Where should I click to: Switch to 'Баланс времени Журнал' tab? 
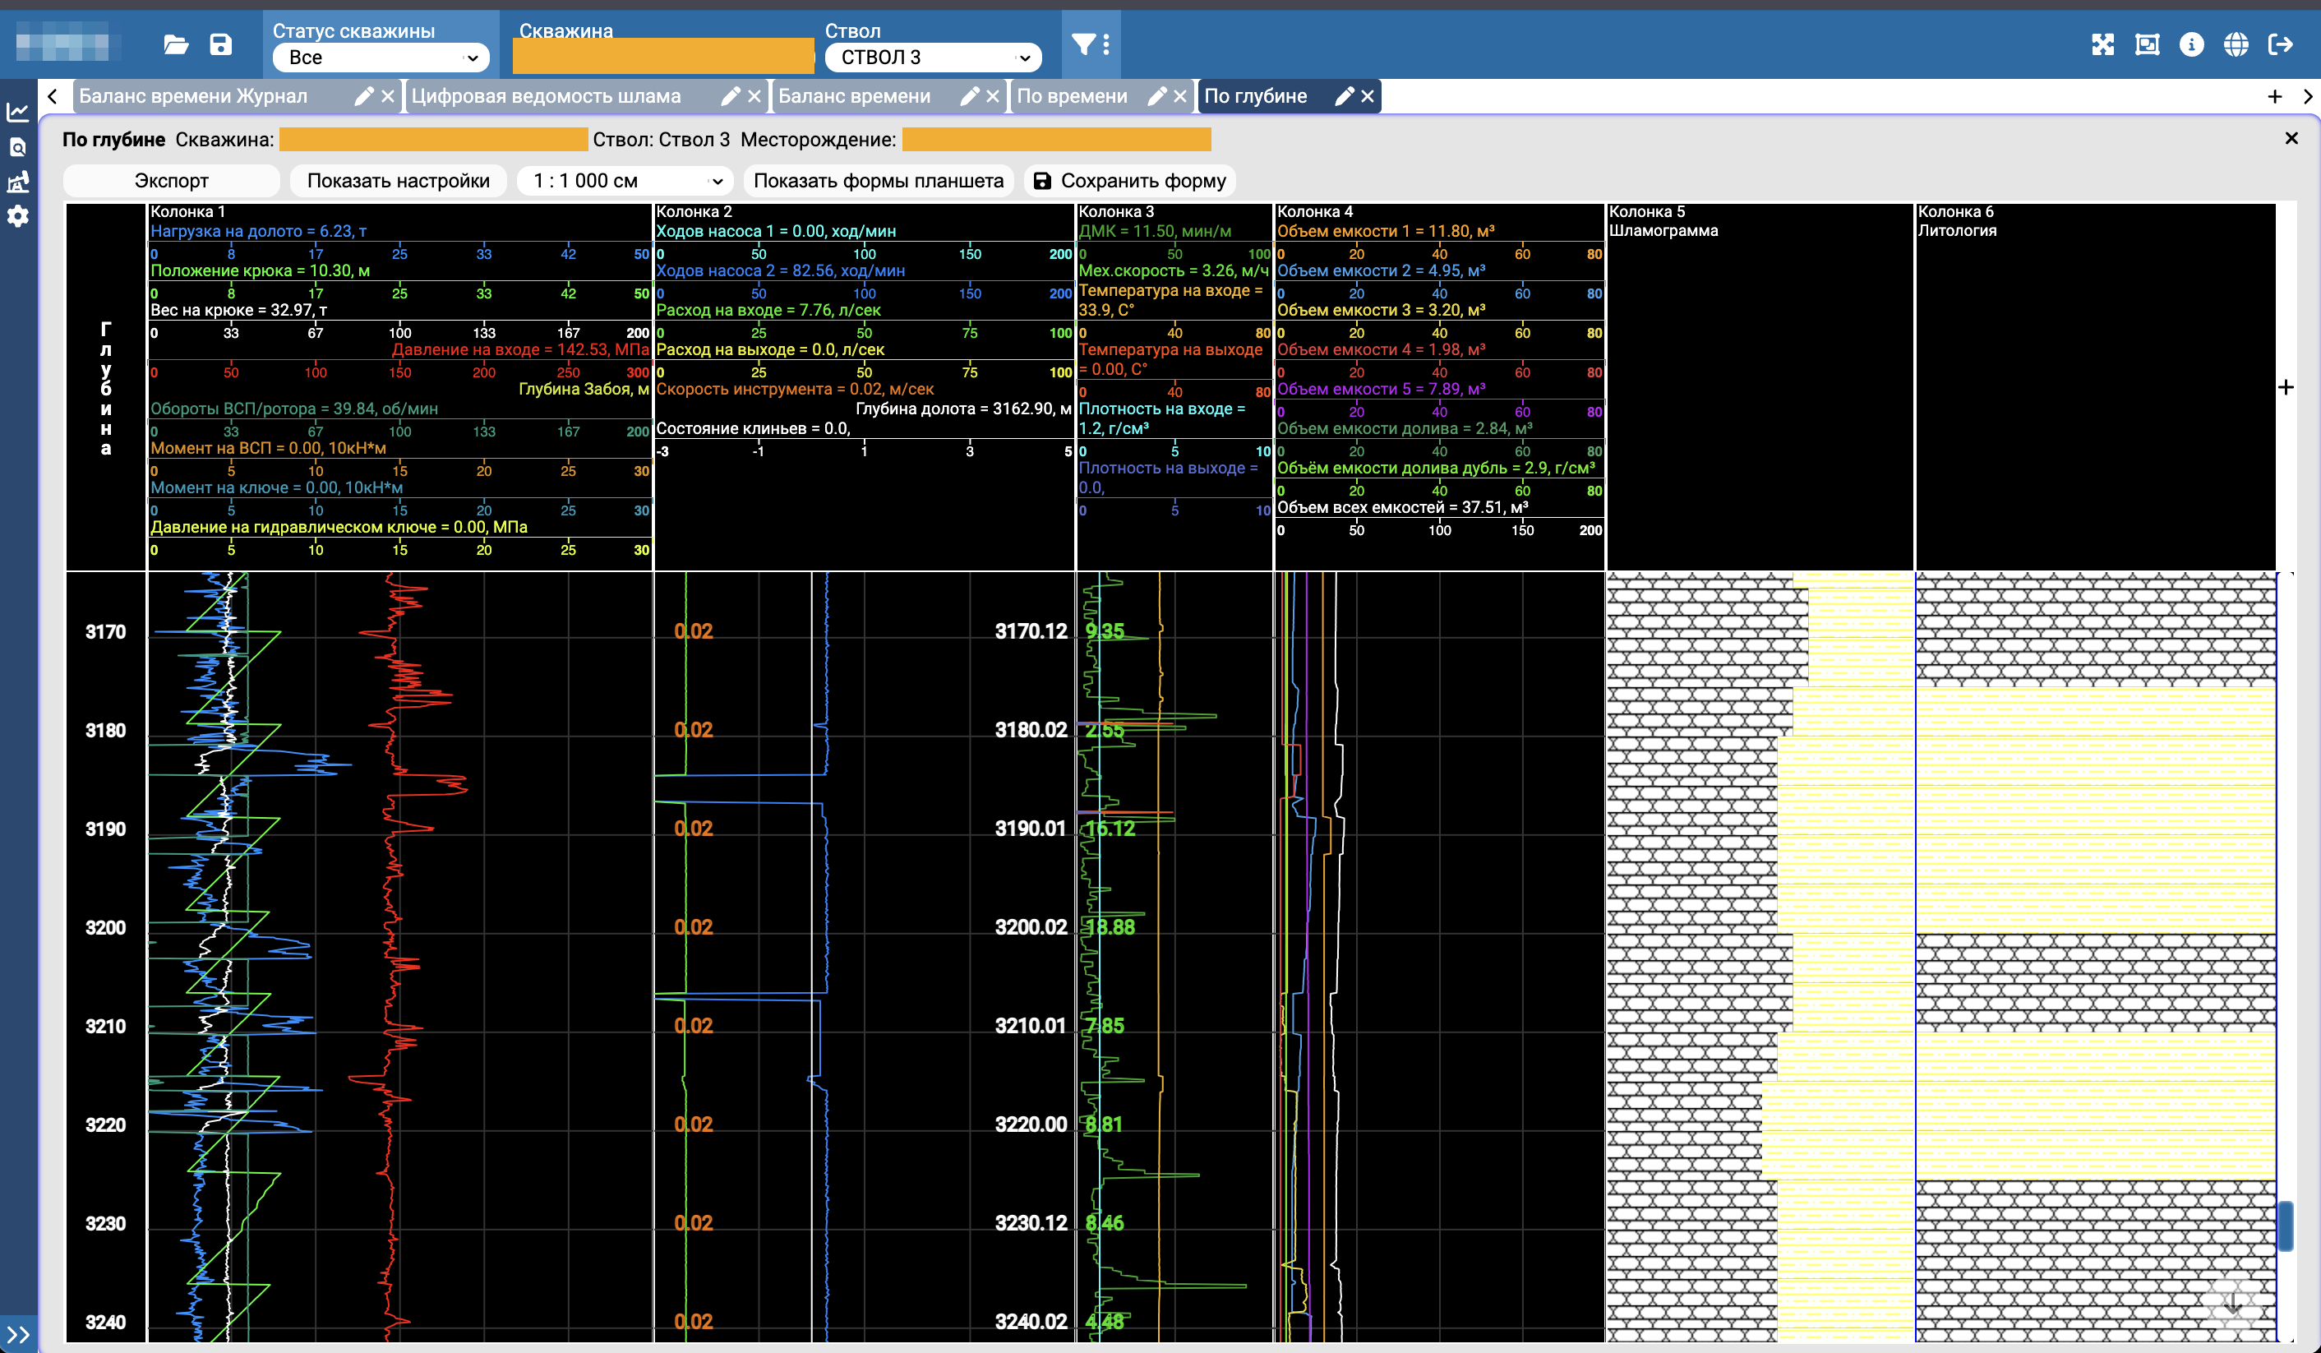[193, 96]
